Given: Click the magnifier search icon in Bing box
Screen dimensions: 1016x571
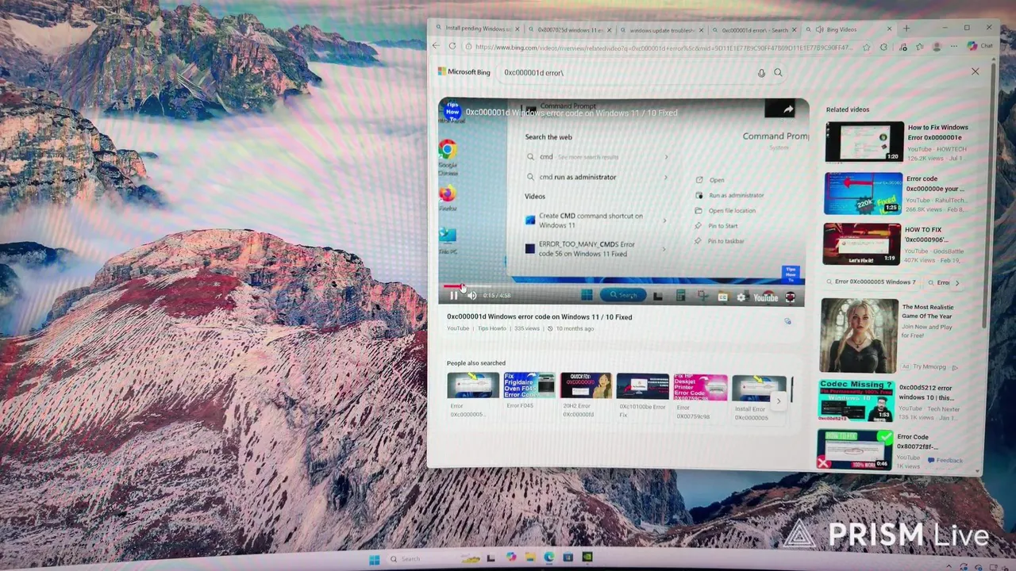Looking at the screenshot, I should 778,73.
